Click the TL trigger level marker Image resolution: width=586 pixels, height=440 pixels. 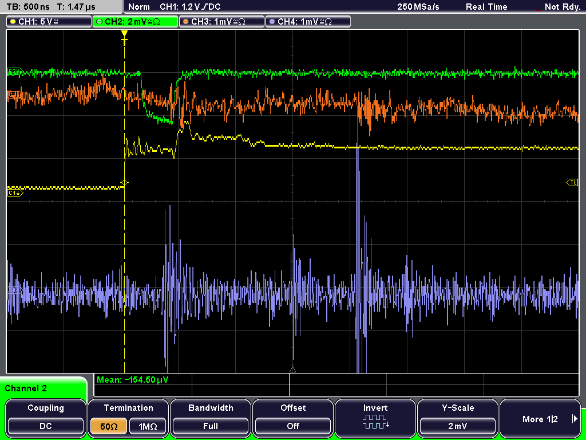tap(572, 183)
